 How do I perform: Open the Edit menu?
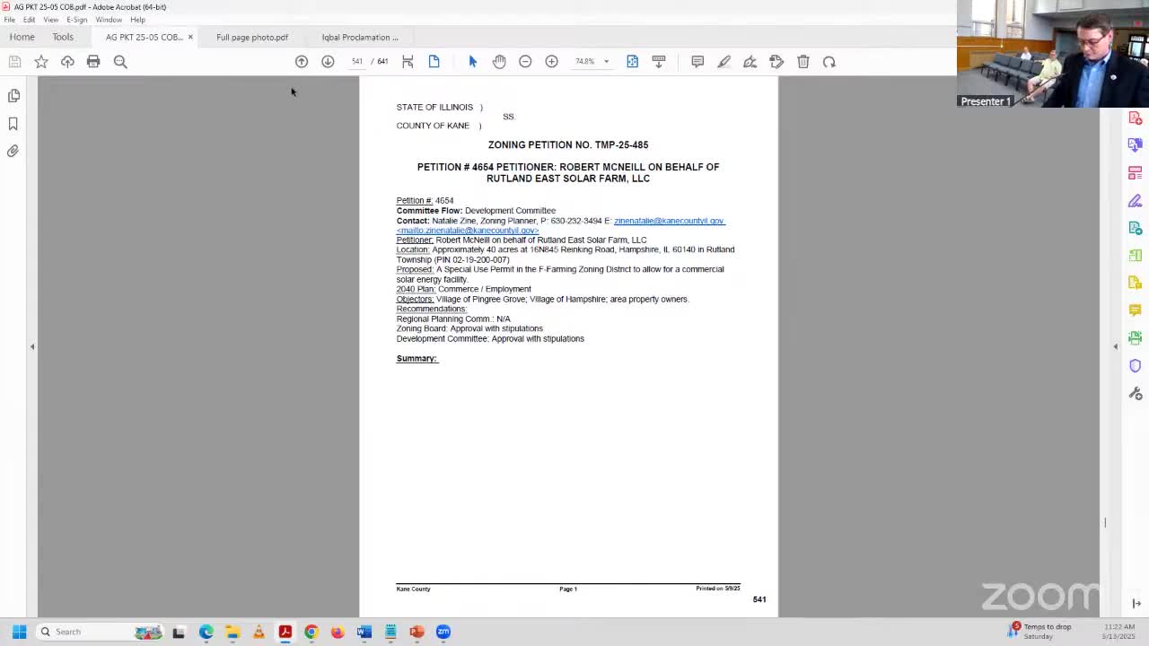[x=29, y=20]
